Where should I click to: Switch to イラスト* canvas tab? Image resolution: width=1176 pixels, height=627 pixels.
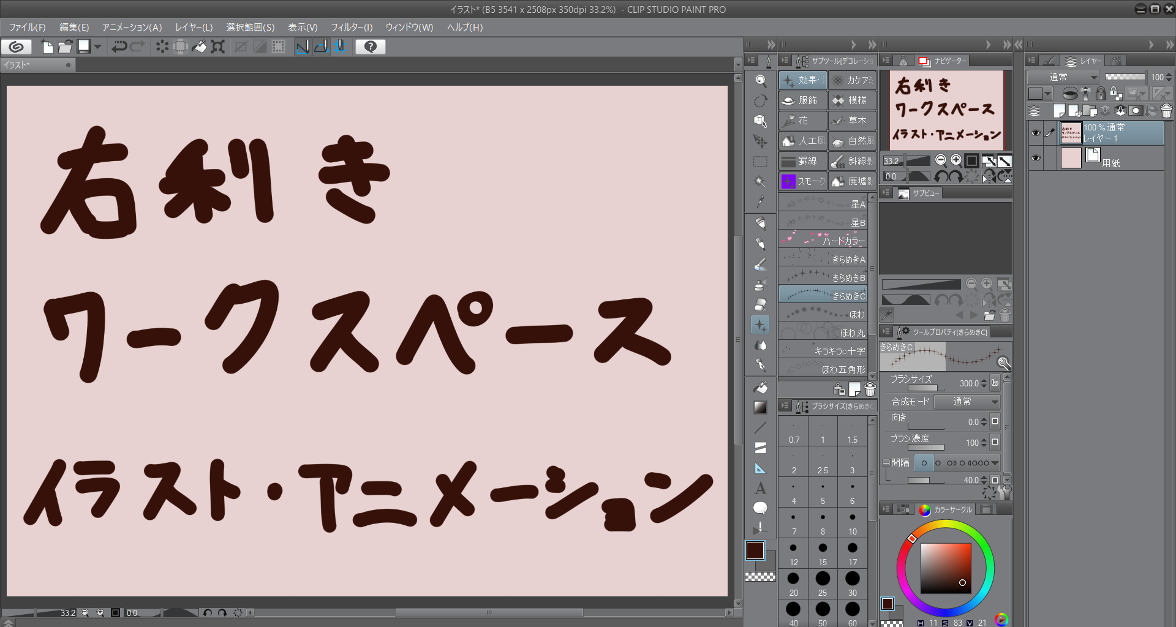[x=38, y=65]
